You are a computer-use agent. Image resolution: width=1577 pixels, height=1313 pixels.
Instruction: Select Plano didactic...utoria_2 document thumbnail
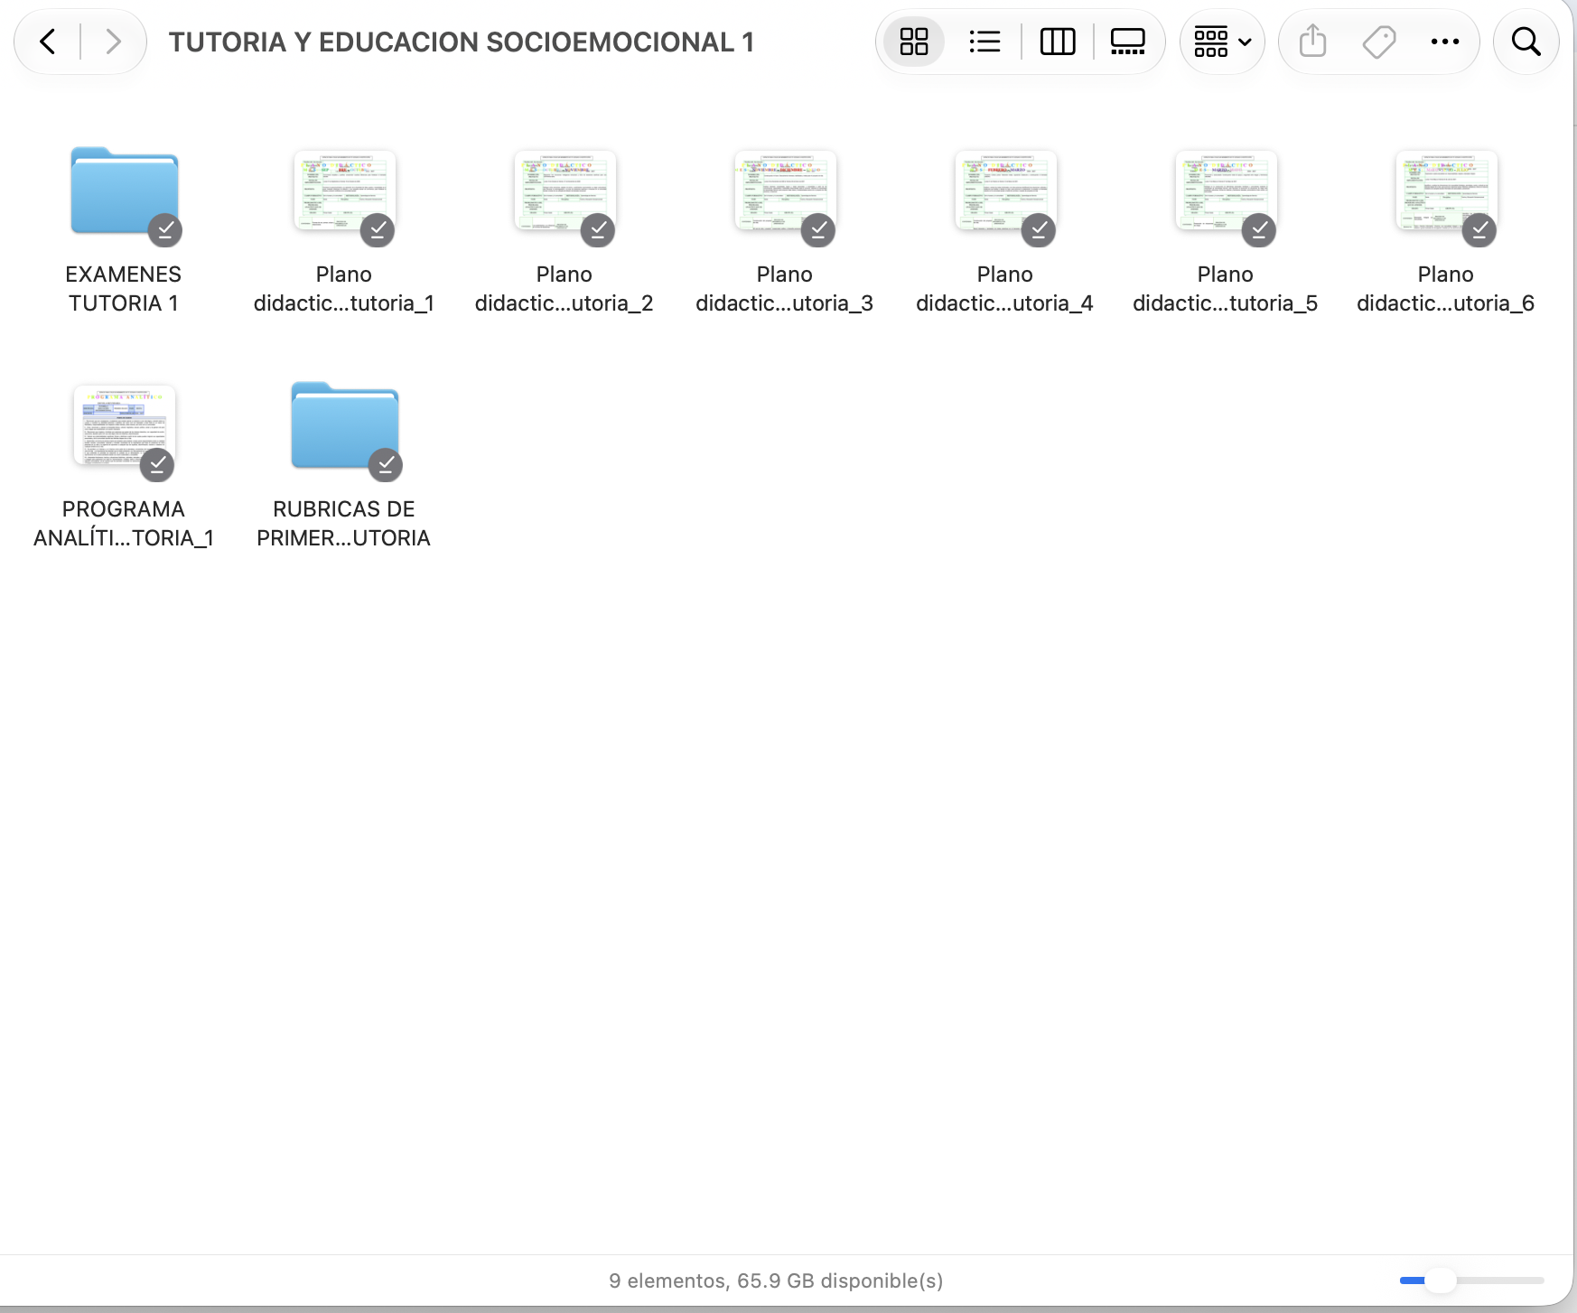(565, 191)
